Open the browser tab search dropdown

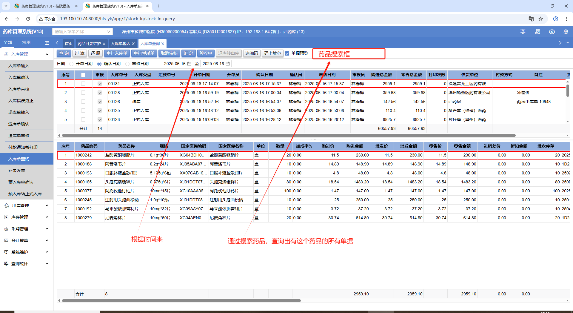click(x=6, y=6)
